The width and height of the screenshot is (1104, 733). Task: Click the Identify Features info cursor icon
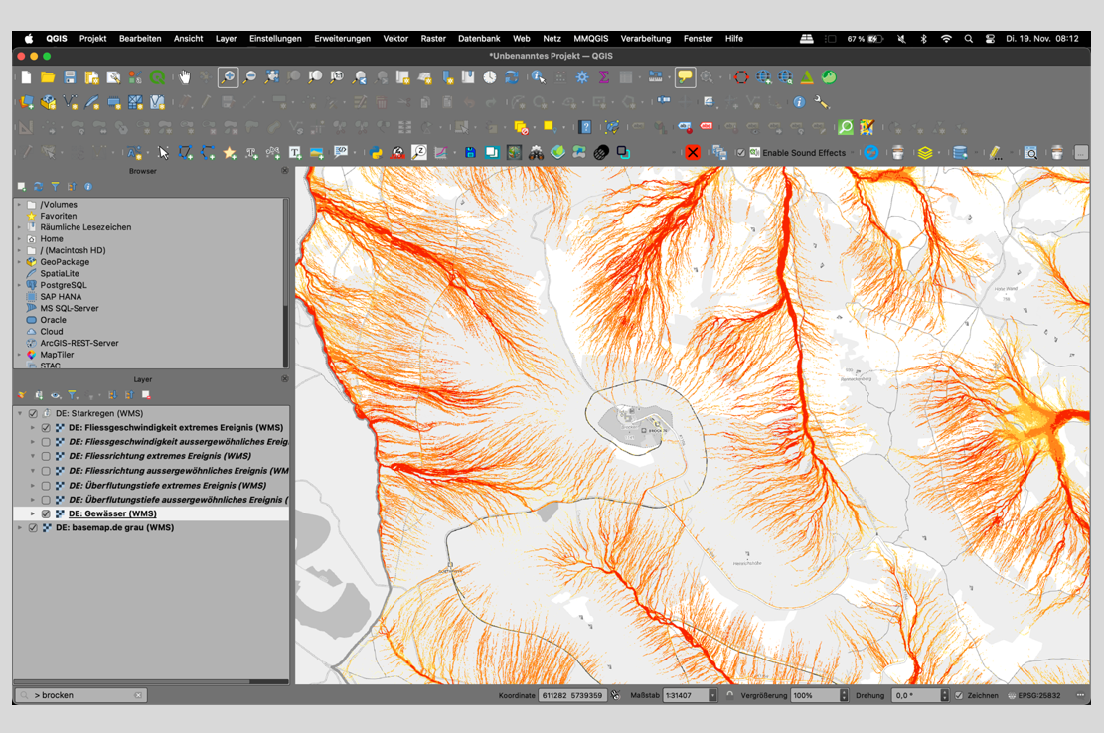click(x=538, y=77)
